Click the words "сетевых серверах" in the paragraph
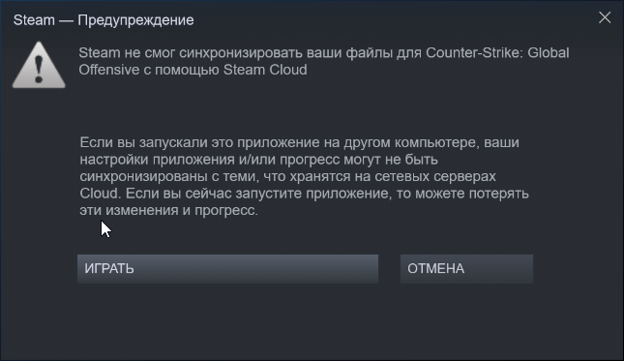Viewport: 624px width, 361px height. (435, 176)
